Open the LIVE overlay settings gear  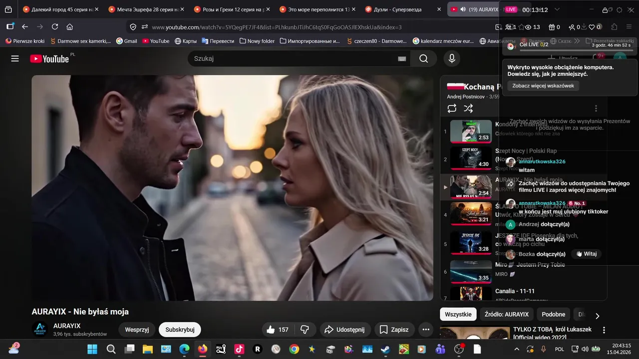click(x=619, y=10)
